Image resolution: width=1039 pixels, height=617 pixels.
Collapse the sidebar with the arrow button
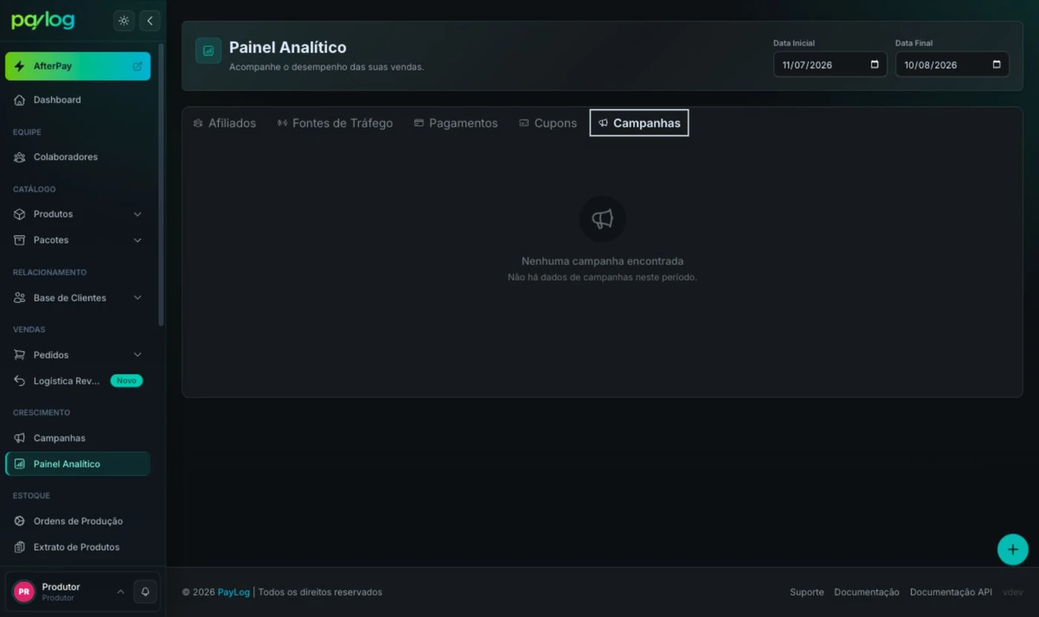[150, 21]
